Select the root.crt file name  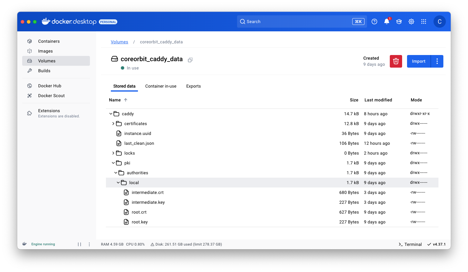tap(139, 212)
